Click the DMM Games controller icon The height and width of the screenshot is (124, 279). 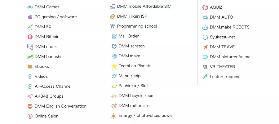[x=30, y=7]
